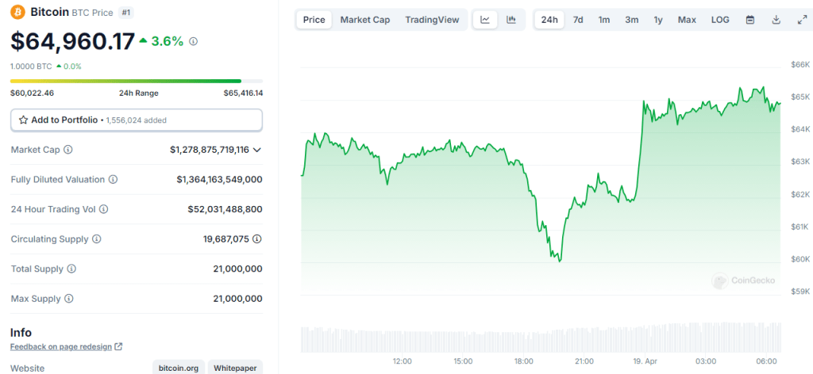Select the Max time range
Image resolution: width=813 pixels, height=374 pixels.
tap(687, 20)
